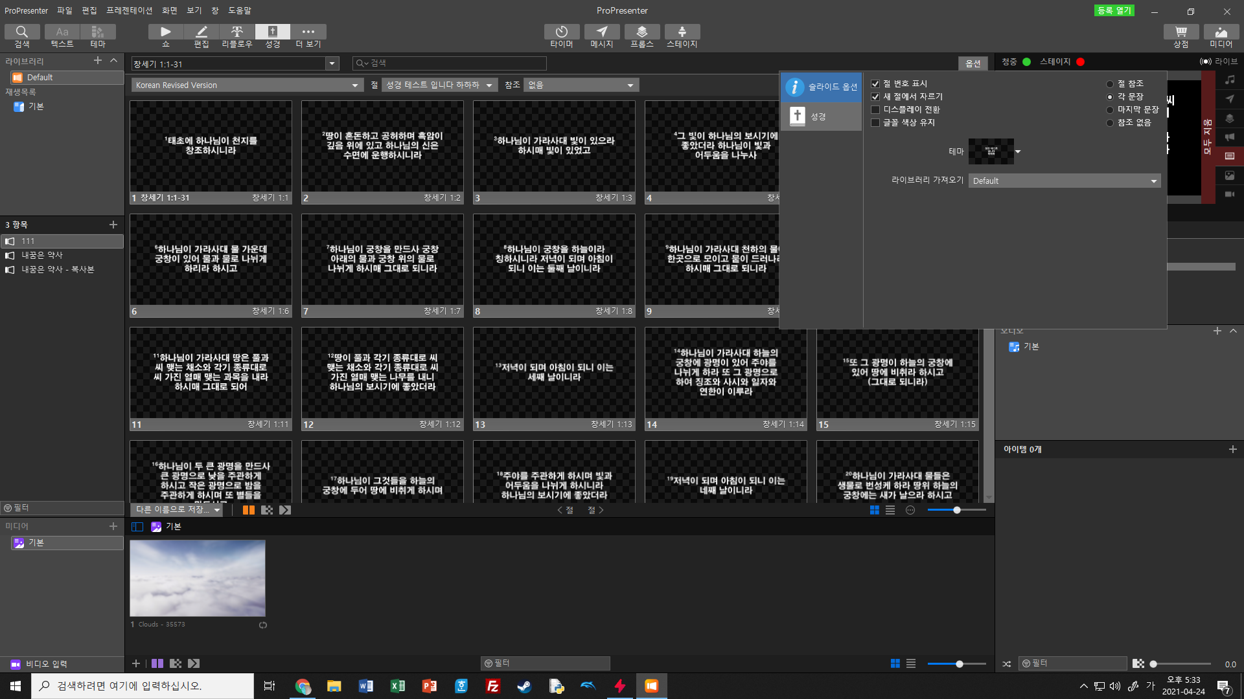Adjust the slide thumbnail size slider

(956, 510)
